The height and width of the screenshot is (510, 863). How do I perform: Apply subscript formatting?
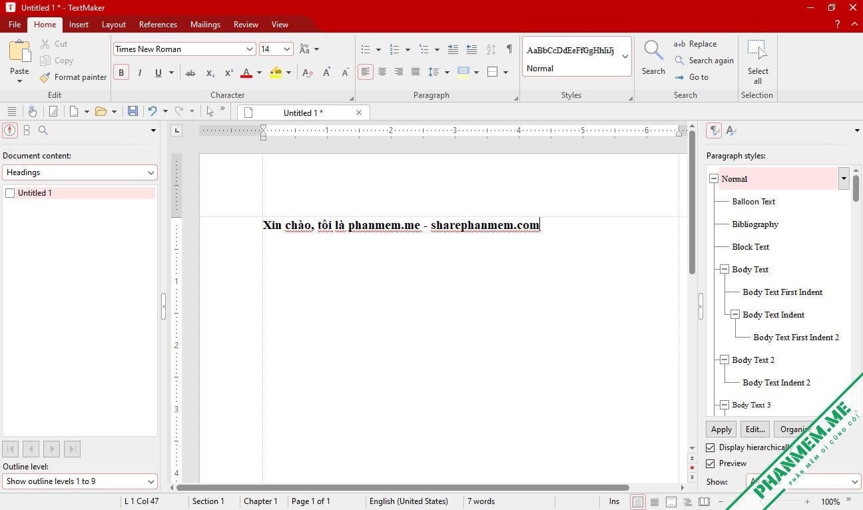point(210,73)
